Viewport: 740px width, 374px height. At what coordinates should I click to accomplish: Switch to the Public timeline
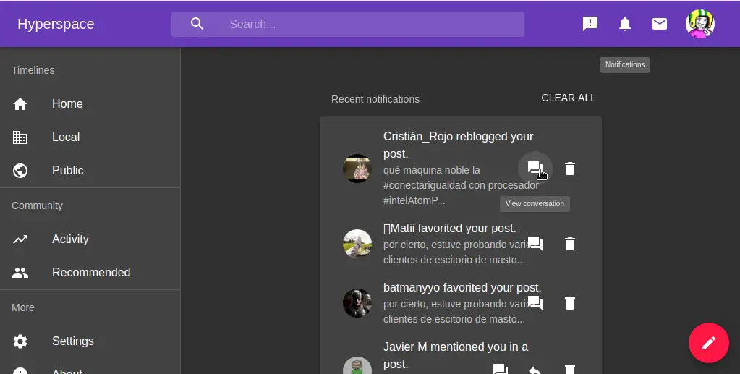pos(67,170)
